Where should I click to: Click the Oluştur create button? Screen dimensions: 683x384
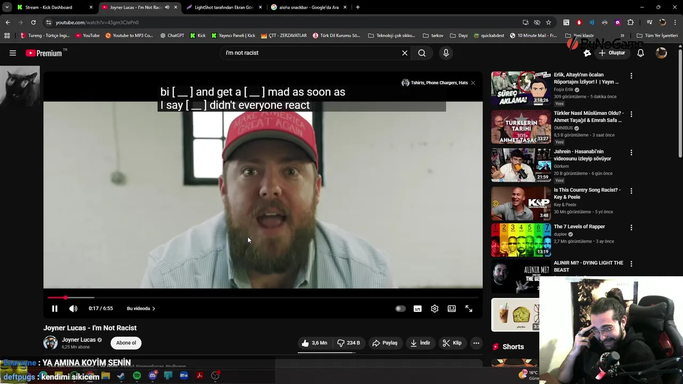pos(611,53)
